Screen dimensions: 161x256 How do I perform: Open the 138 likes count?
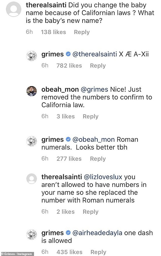tap(53, 32)
